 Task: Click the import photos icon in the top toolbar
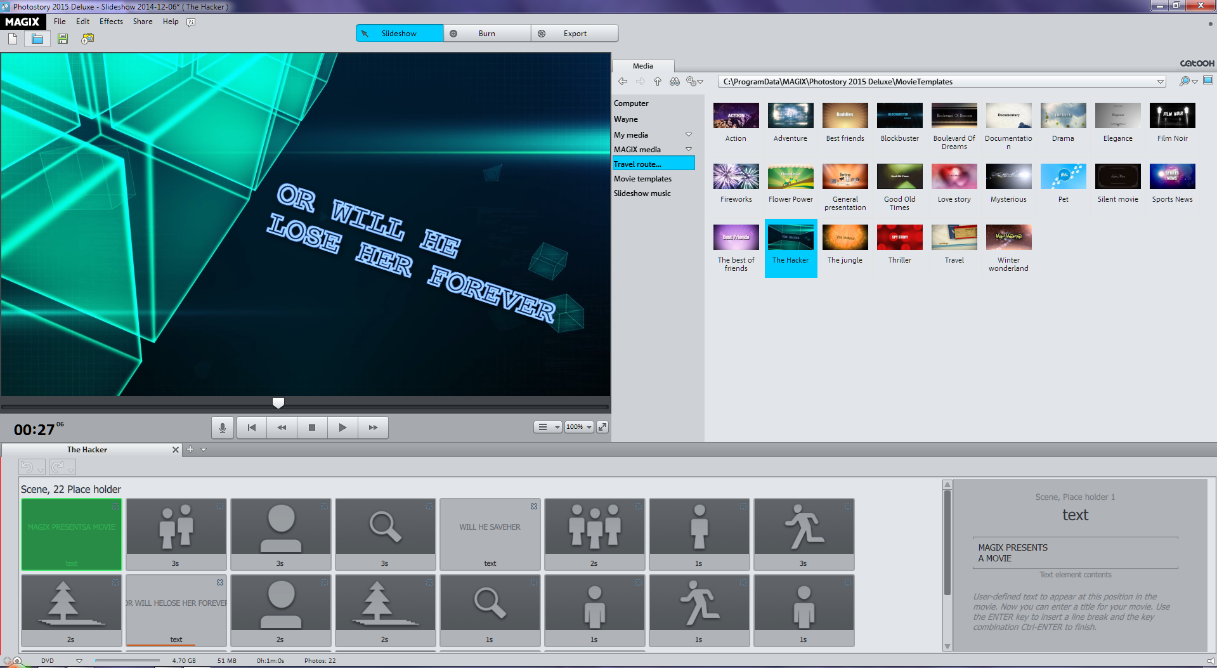tap(88, 39)
